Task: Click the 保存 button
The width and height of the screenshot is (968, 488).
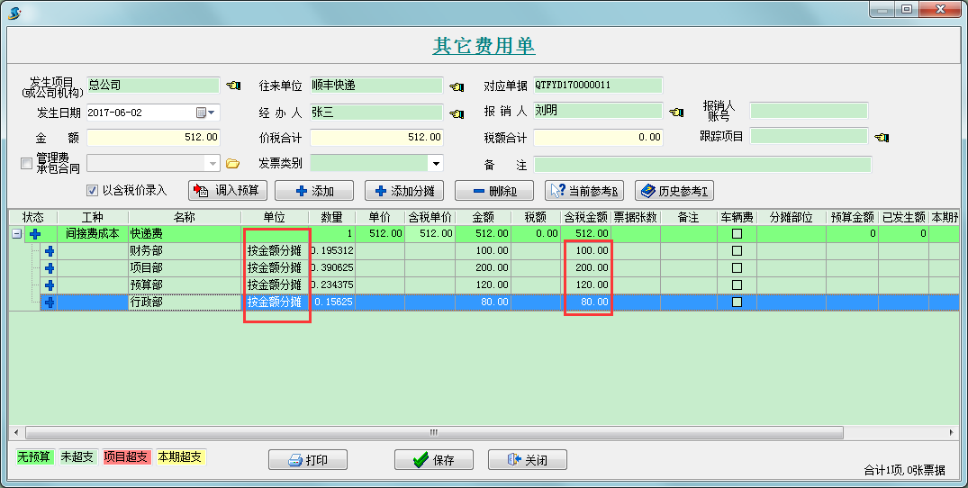Action: click(x=434, y=460)
